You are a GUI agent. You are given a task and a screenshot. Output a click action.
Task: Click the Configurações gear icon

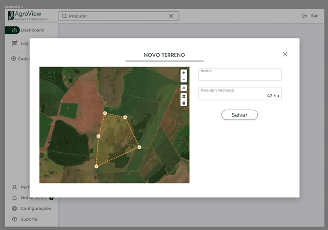pyautogui.click(x=14, y=208)
